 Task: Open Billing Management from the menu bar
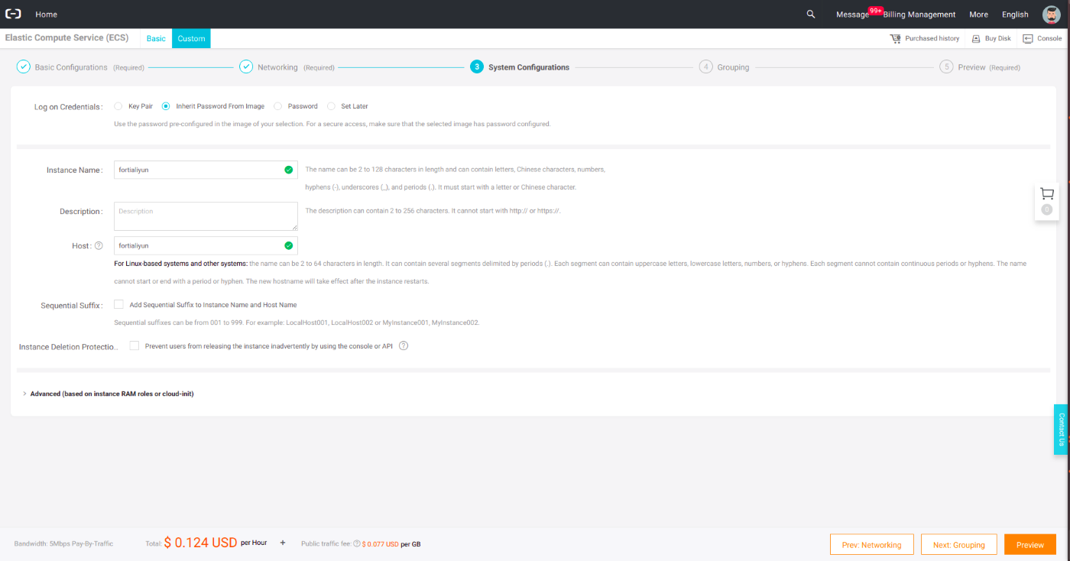(921, 14)
